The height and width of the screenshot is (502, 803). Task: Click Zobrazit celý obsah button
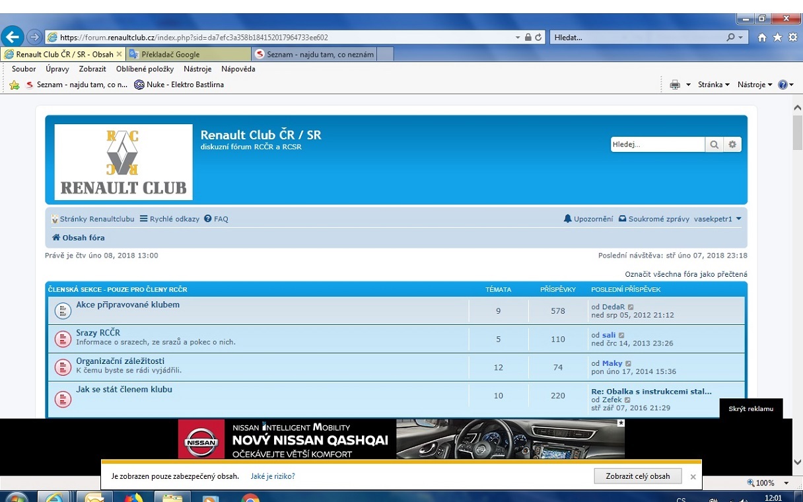637,476
